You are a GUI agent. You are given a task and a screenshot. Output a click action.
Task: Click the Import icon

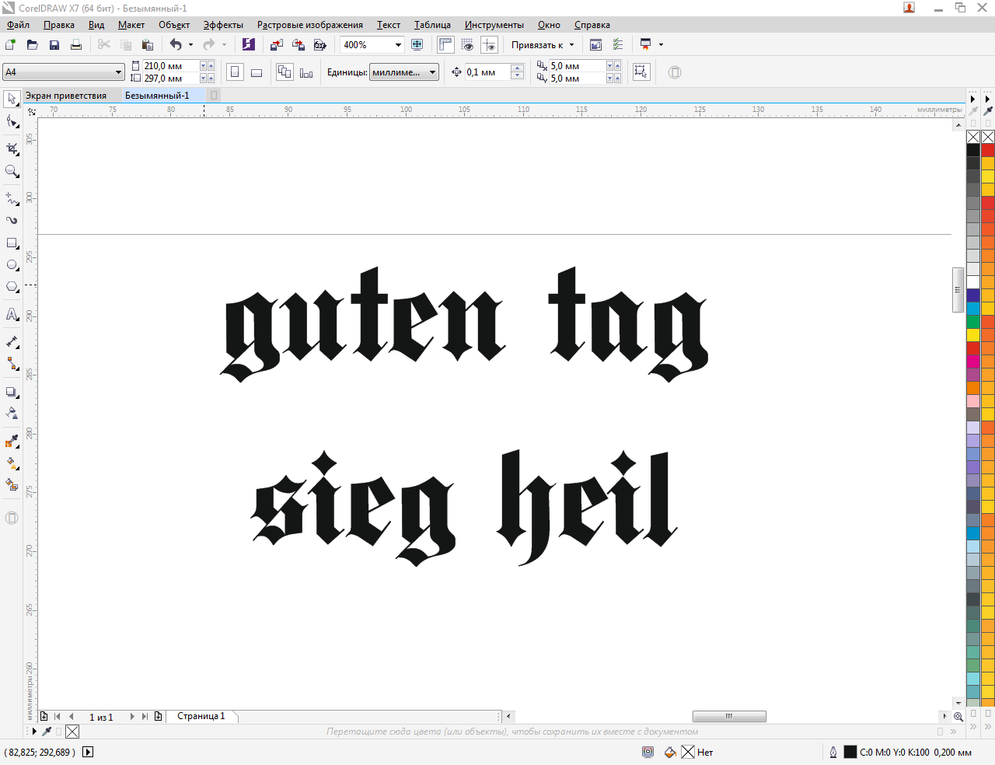tap(277, 45)
